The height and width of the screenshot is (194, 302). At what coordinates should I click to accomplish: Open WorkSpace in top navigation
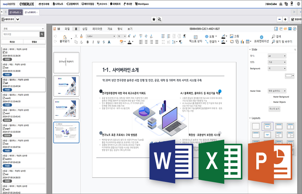point(142,4)
